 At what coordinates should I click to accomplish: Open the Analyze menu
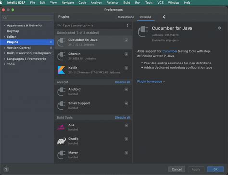pos(96,3)
